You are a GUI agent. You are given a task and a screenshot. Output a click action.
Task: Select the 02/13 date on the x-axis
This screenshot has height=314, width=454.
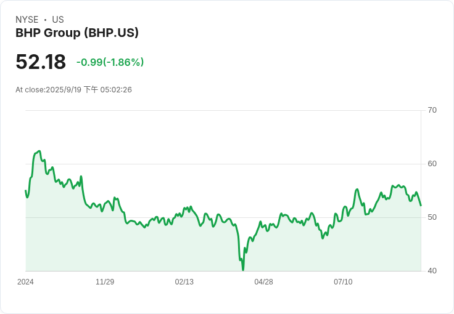pyautogui.click(x=184, y=282)
